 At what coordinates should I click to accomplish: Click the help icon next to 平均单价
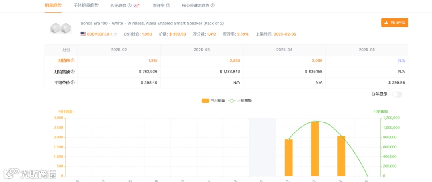(x=73, y=82)
